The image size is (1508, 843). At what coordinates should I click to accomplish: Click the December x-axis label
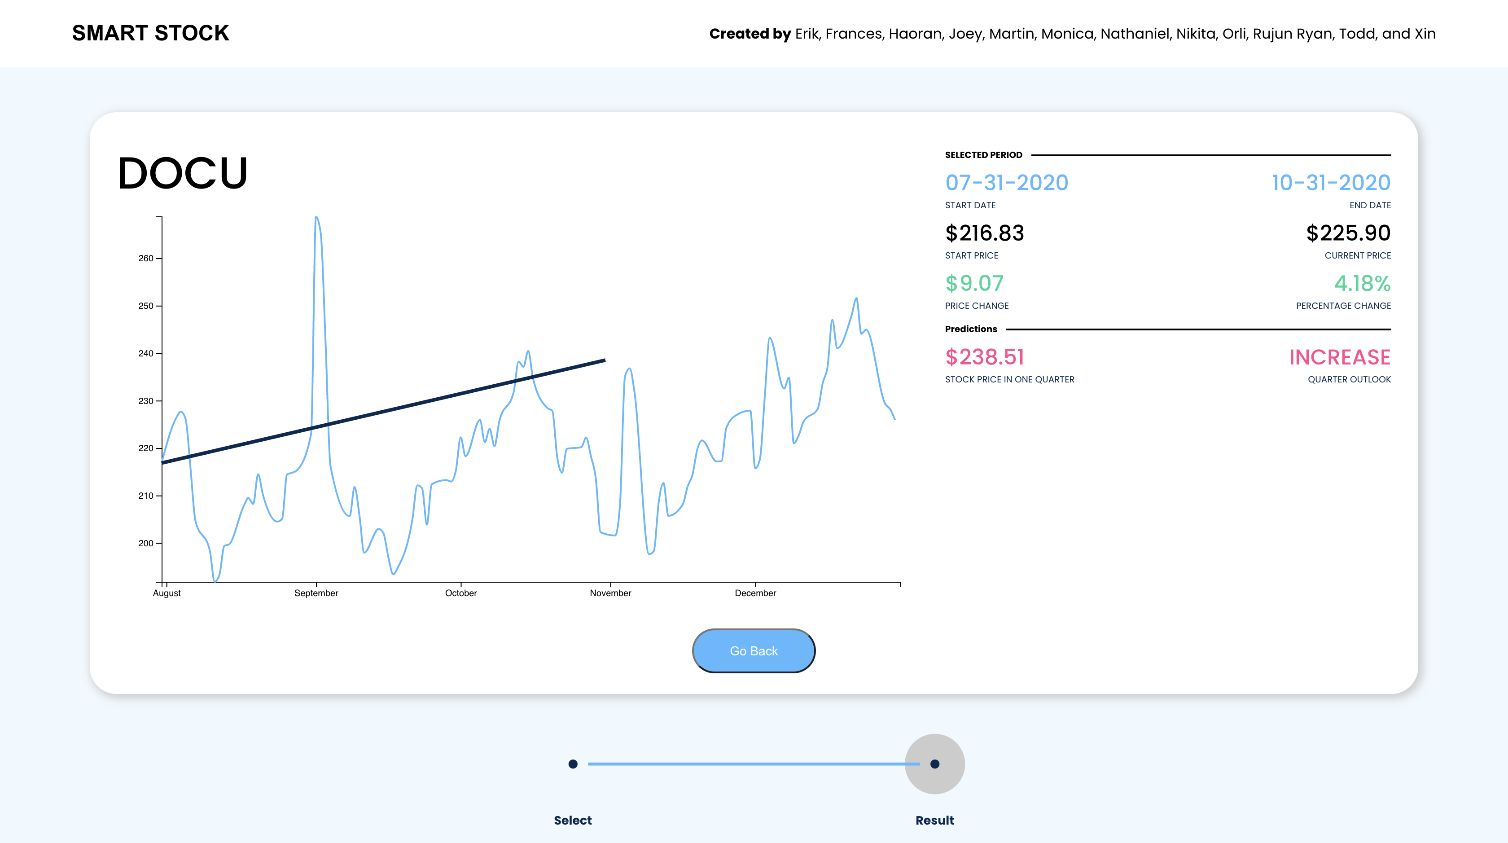[755, 593]
